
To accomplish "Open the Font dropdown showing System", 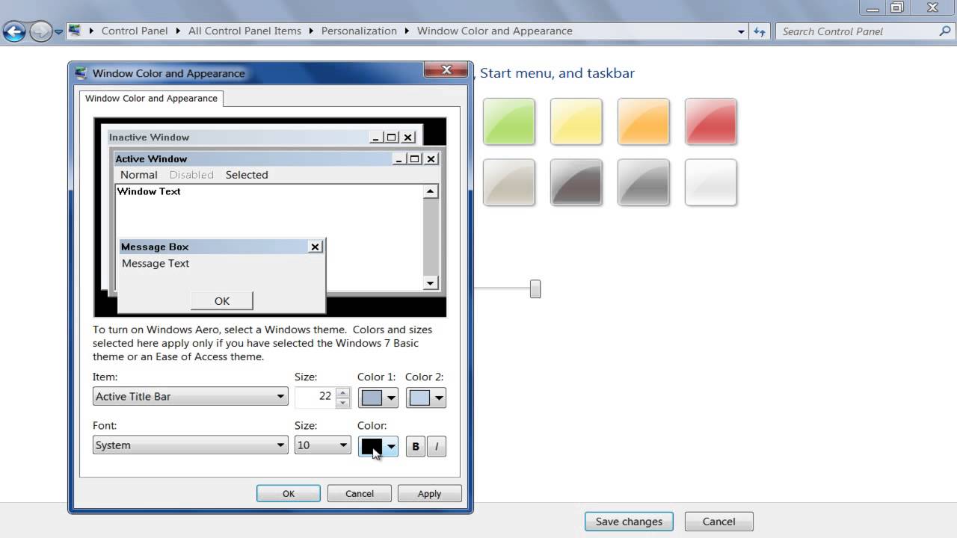I will [190, 445].
